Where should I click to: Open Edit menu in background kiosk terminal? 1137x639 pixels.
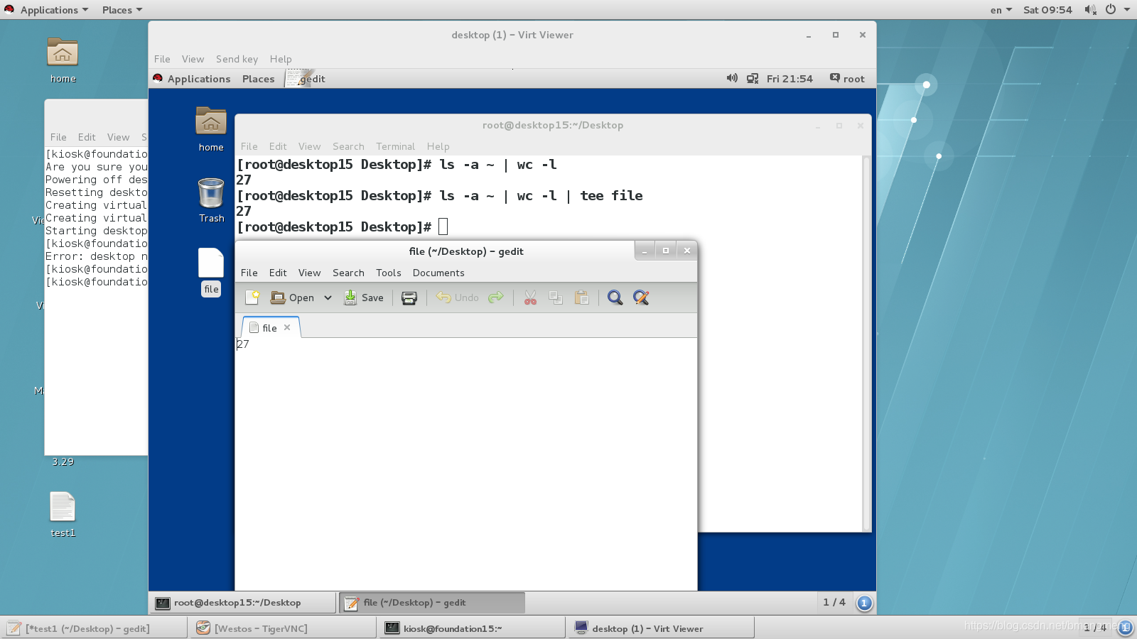pos(87,137)
